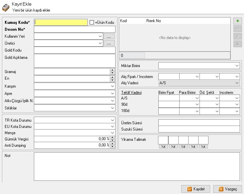Open the Karışım dropdown list
The width and height of the screenshot is (244, 194).
(x=112, y=86)
